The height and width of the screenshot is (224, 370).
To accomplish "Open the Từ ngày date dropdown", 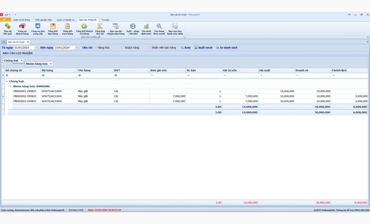I will [36, 48].
